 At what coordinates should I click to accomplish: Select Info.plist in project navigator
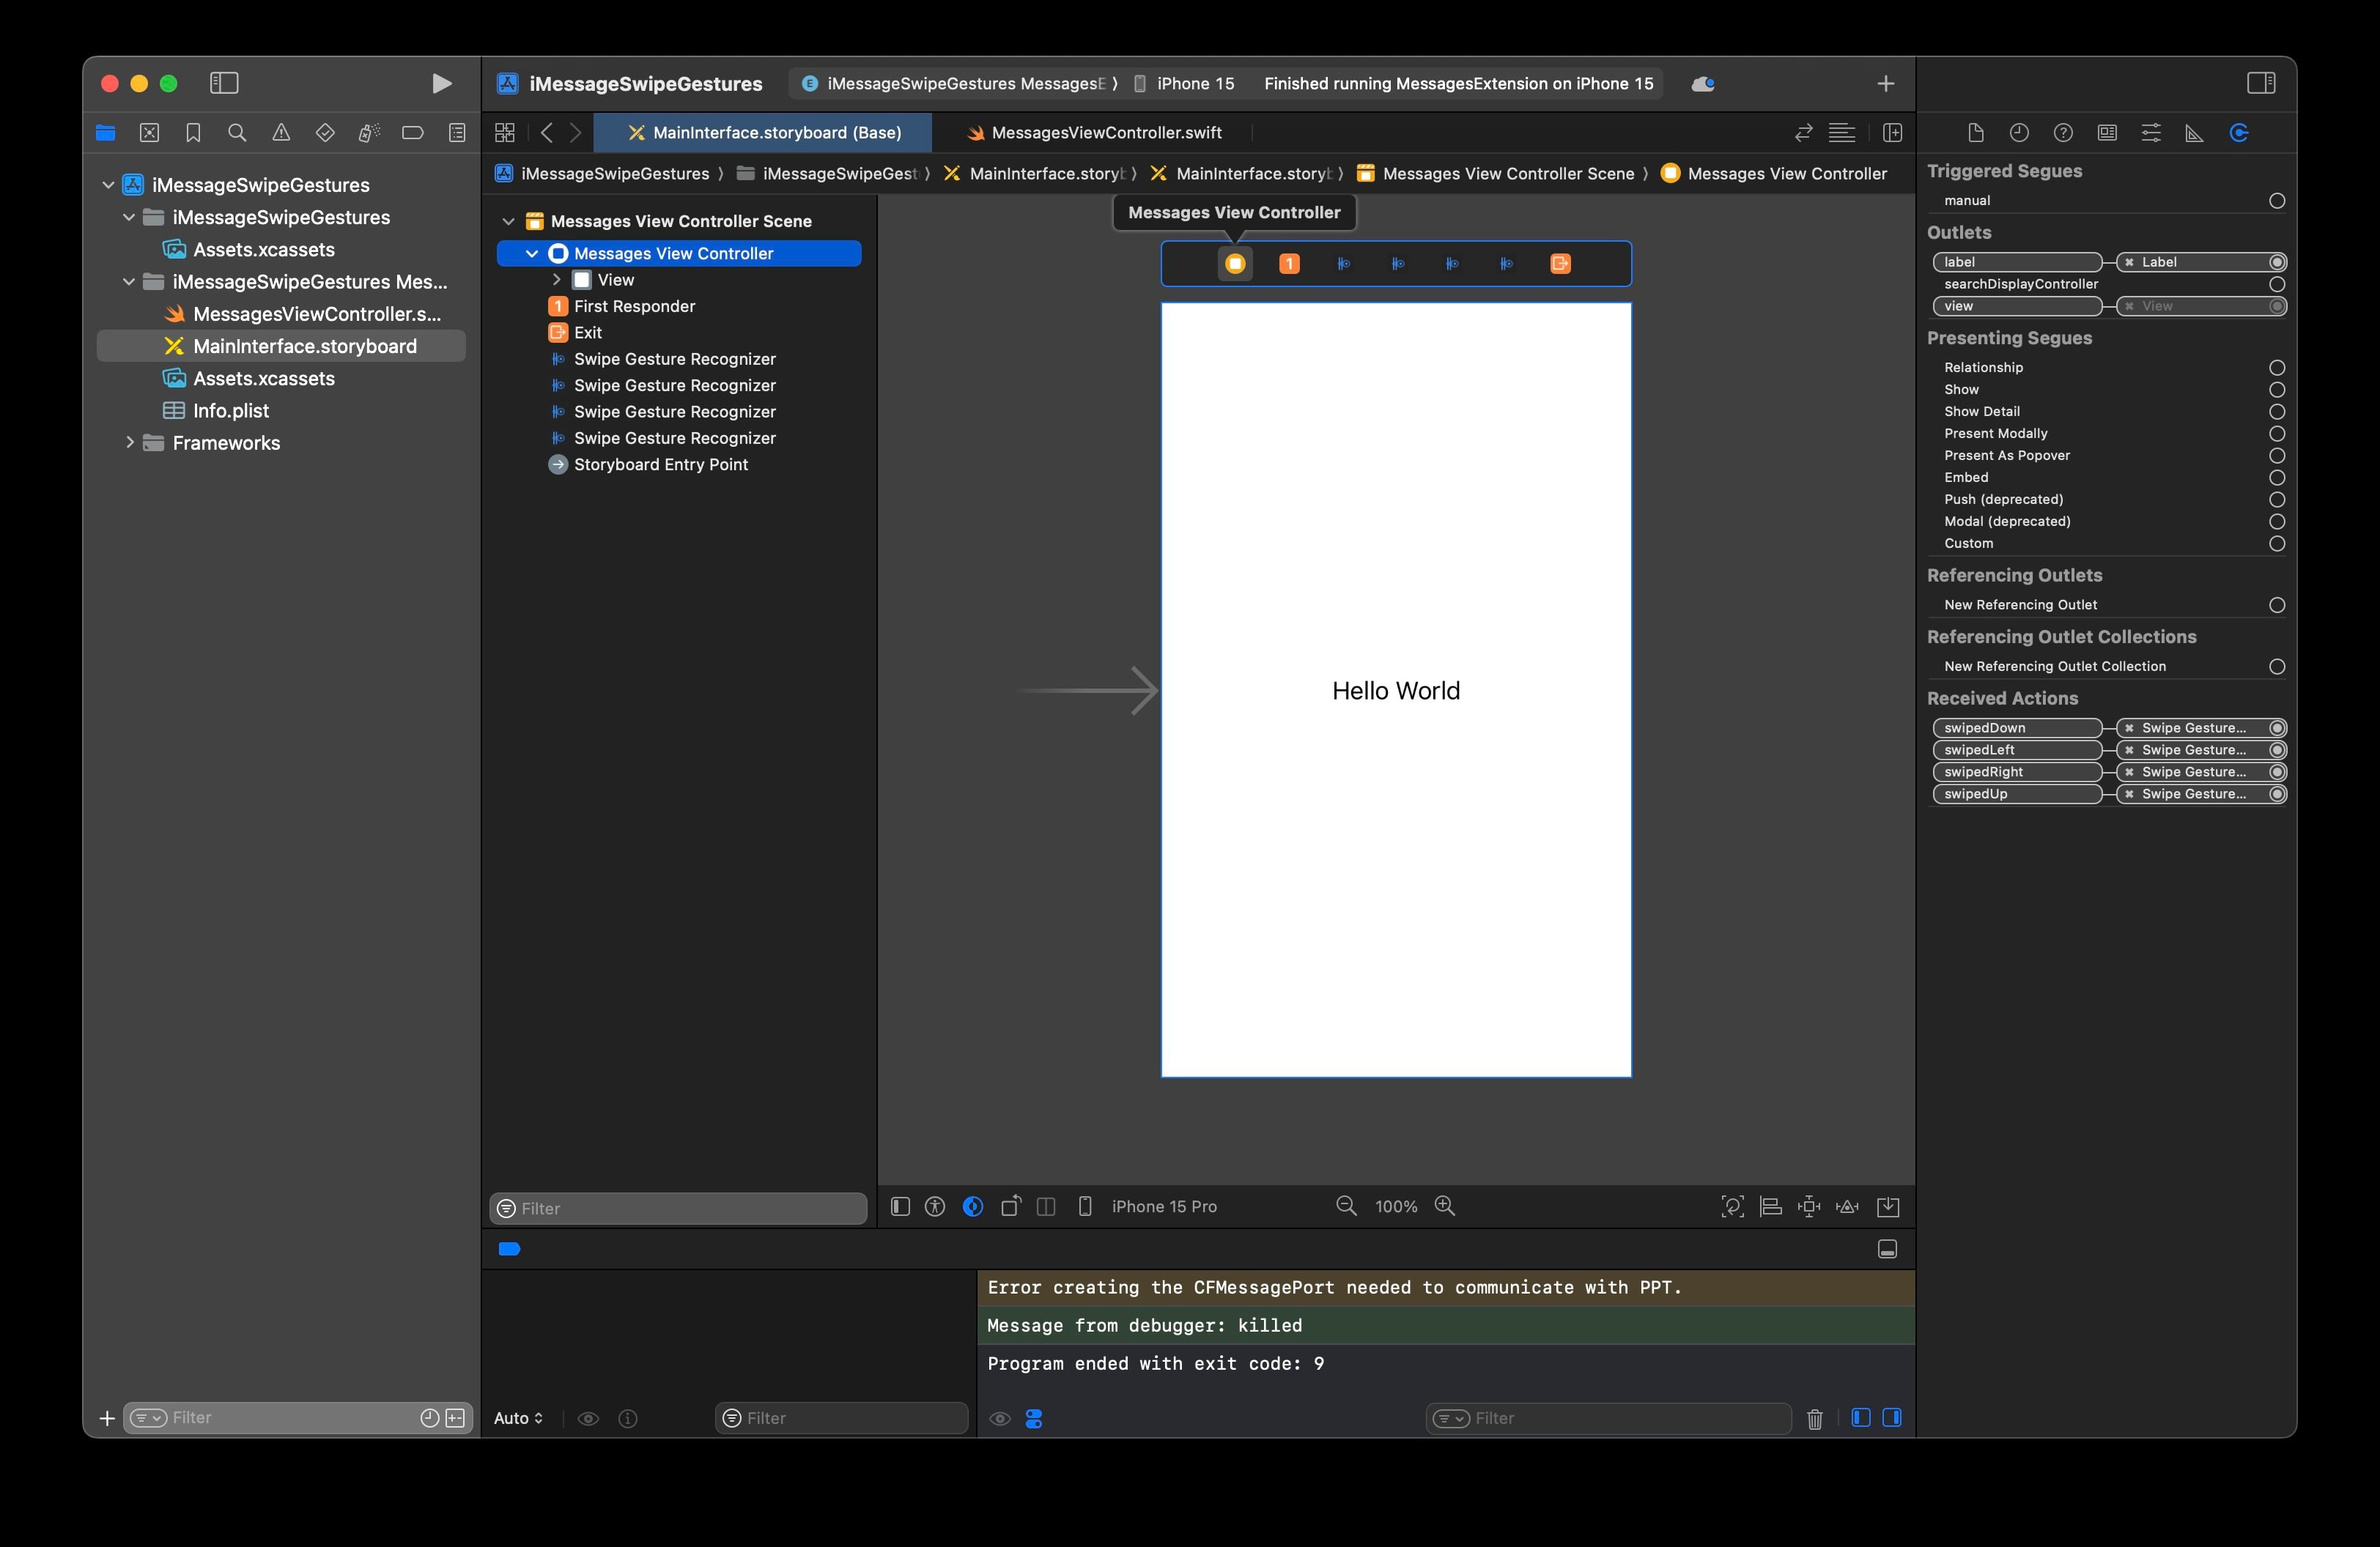coord(230,411)
